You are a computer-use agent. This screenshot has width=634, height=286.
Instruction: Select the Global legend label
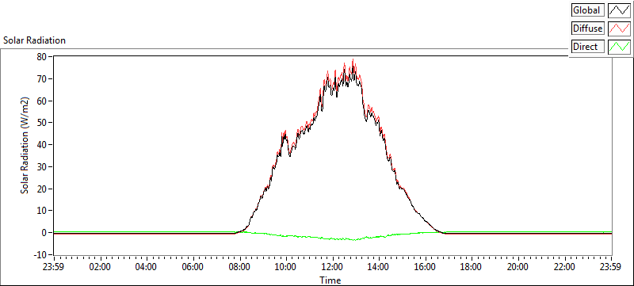click(x=587, y=10)
